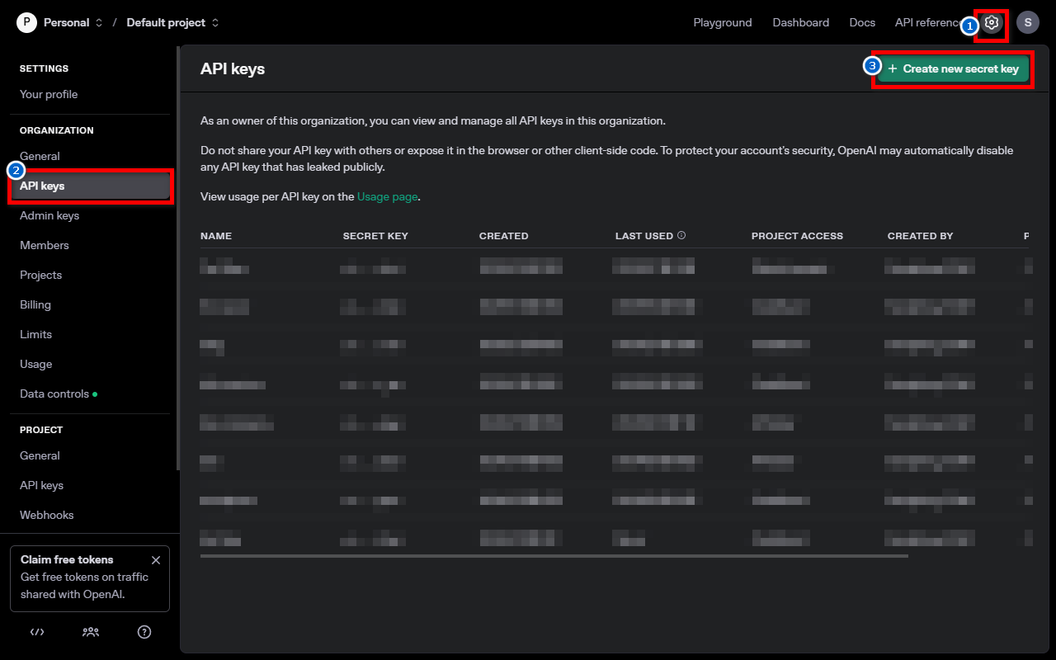Open the help question mark icon
Screen dimensions: 1056x660
tap(144, 632)
